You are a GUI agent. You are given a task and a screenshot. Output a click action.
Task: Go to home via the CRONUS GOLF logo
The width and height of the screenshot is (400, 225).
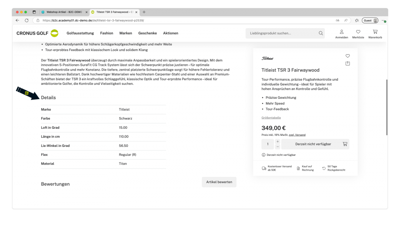(37, 33)
